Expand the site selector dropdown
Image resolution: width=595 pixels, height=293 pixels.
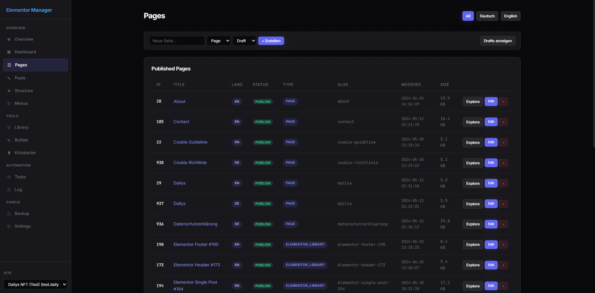point(35,285)
